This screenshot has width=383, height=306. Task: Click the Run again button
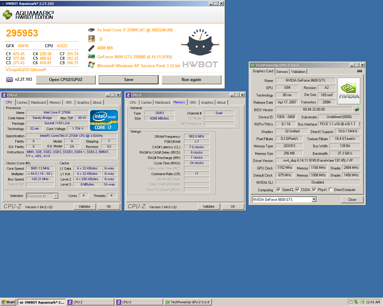coord(191,79)
